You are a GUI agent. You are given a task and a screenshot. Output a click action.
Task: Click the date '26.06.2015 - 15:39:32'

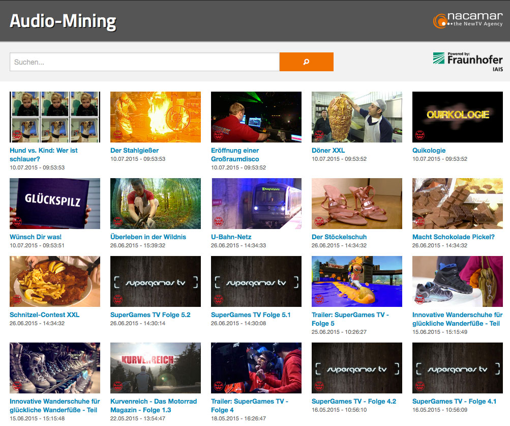(138, 245)
